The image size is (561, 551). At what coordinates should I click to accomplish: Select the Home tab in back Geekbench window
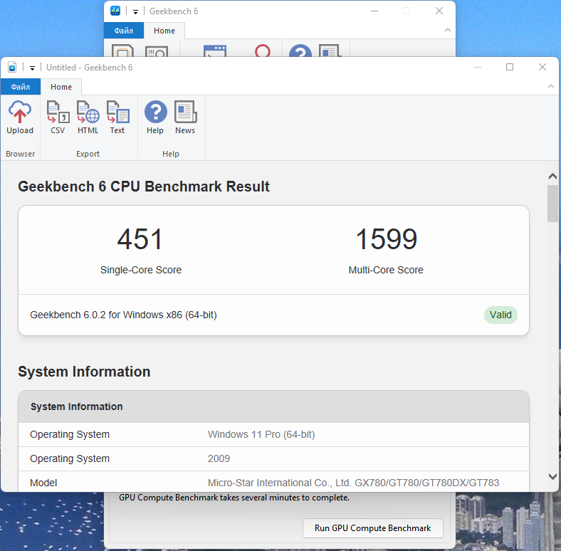click(x=164, y=31)
